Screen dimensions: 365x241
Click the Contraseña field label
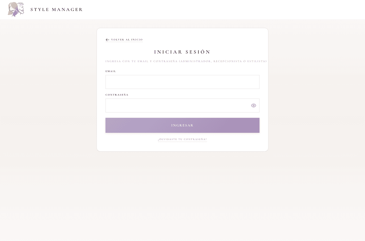tap(117, 95)
